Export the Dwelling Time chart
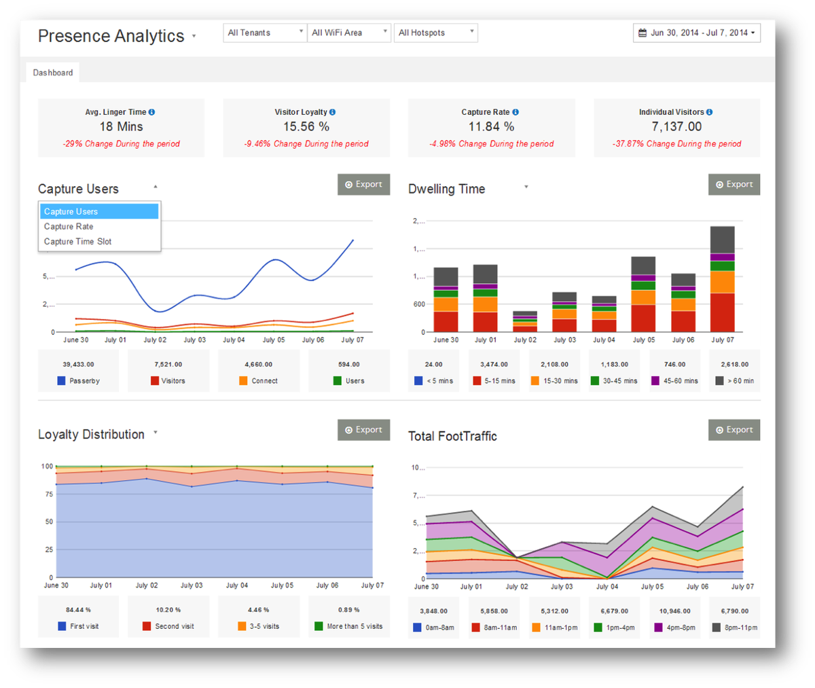The width and height of the screenshot is (815, 688). [x=734, y=184]
